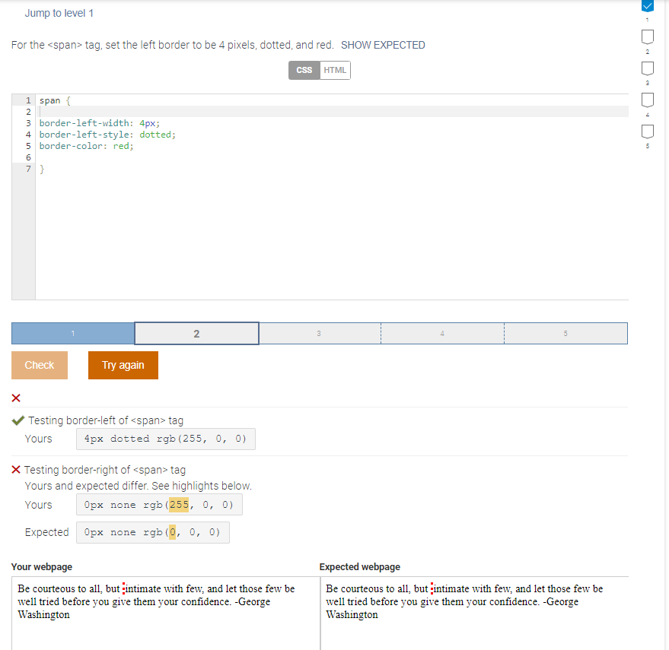Select the level 5 shield icon
The height and width of the screenshot is (650, 669).
pos(647,132)
